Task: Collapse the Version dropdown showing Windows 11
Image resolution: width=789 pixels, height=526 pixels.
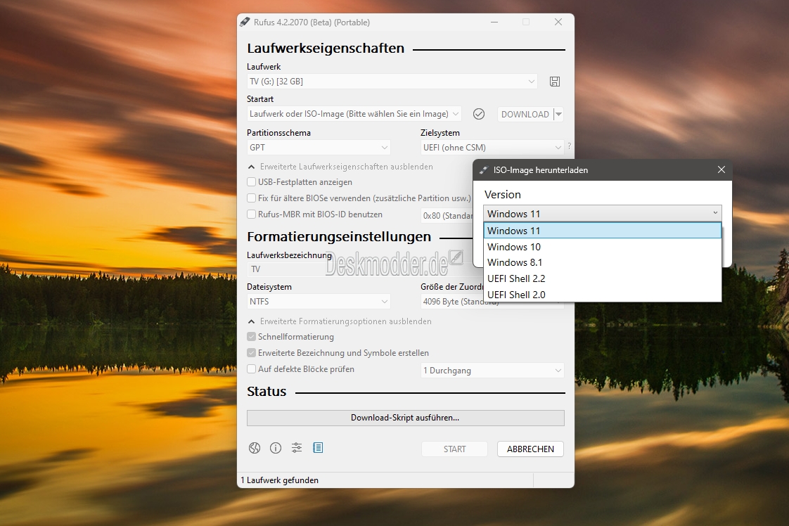Action: coord(603,213)
